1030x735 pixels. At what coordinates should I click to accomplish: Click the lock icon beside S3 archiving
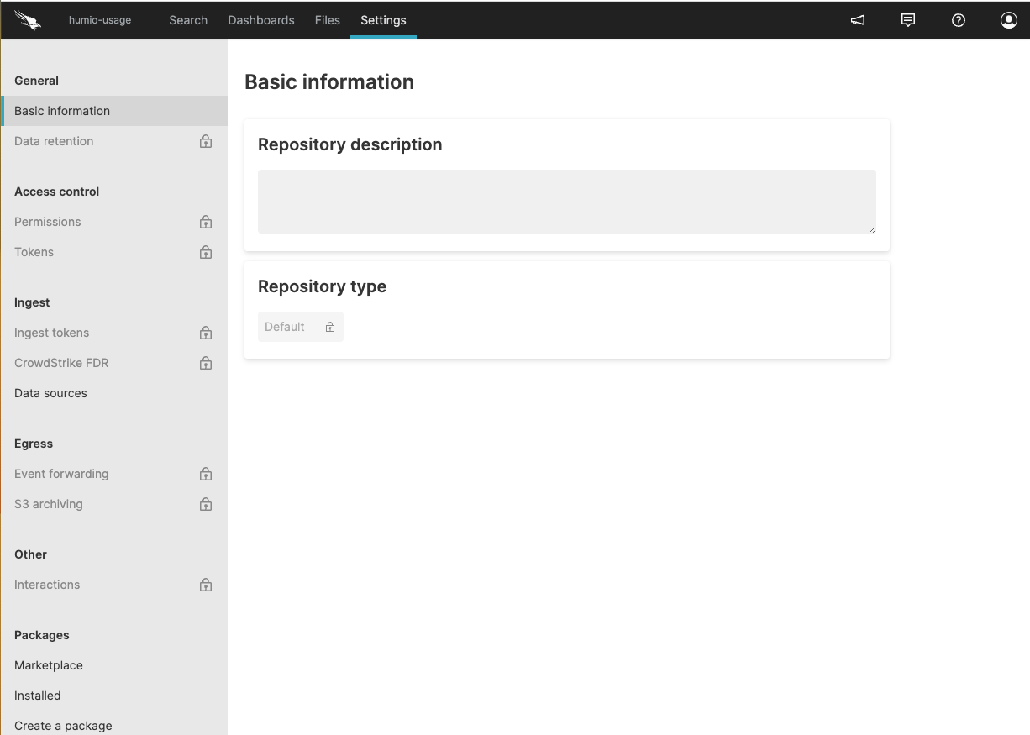click(206, 504)
